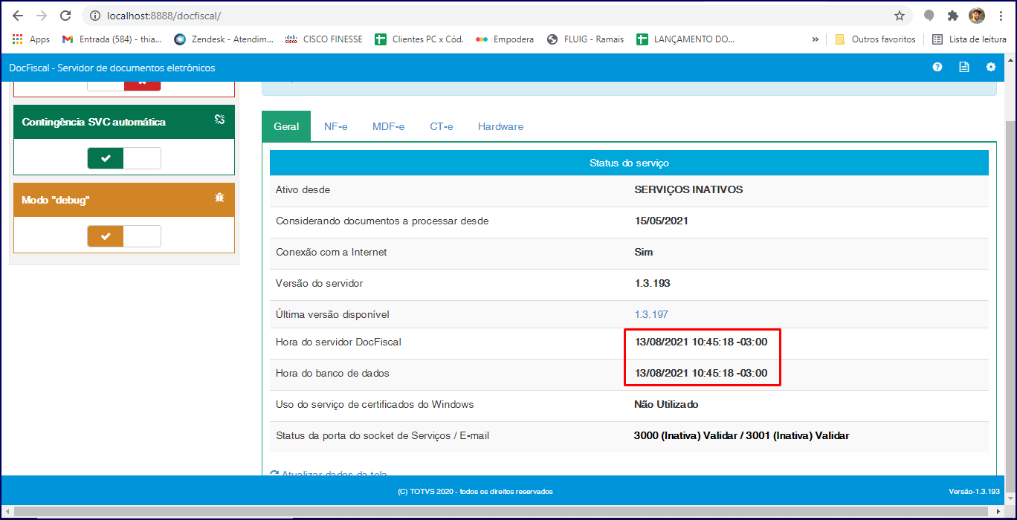This screenshot has width=1017, height=520.
Task: Open Gmail Entrada (584) bookmark
Action: (112, 39)
